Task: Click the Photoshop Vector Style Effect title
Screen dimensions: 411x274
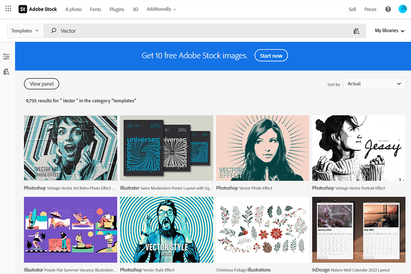Action: 147,270
